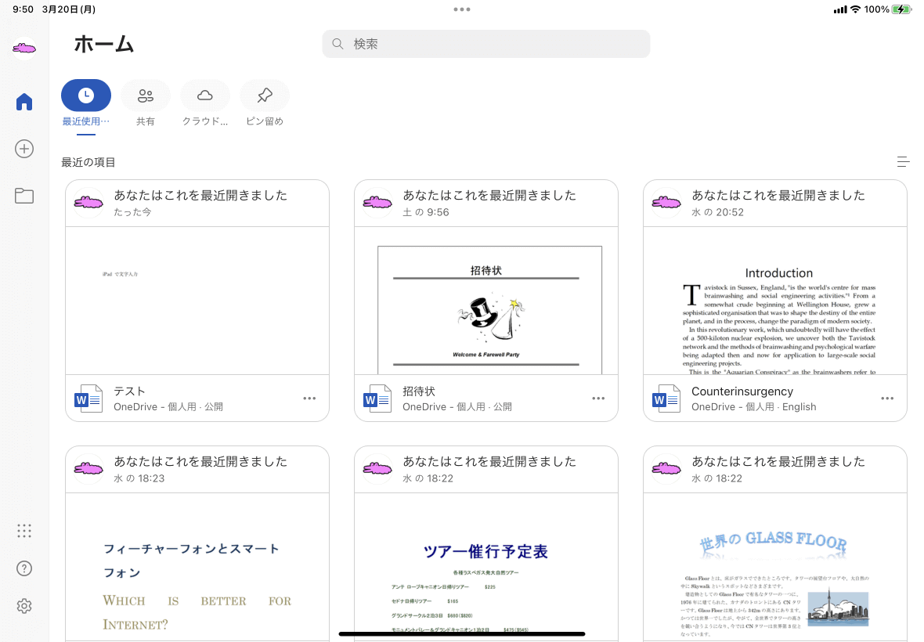Click Word icon beside Counterinsurgency
This screenshot has height=642, width=924.
pos(666,399)
